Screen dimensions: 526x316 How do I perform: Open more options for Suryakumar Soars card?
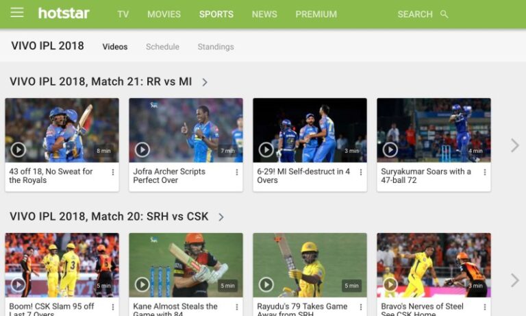pyautogui.click(x=485, y=172)
